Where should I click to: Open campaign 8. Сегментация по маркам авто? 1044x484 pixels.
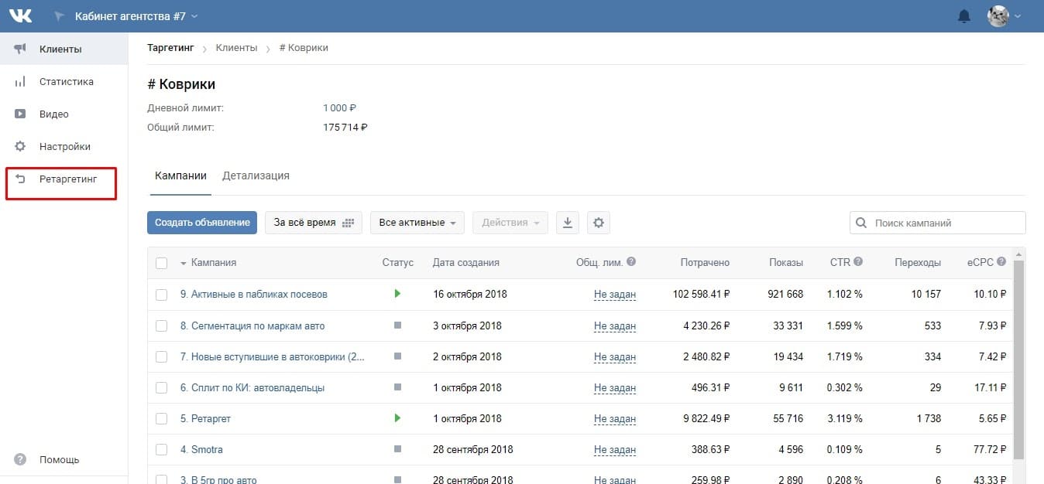[252, 326]
